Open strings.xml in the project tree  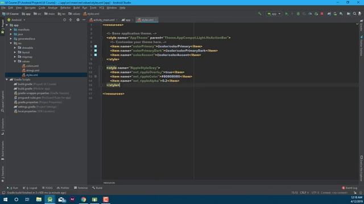[32, 70]
